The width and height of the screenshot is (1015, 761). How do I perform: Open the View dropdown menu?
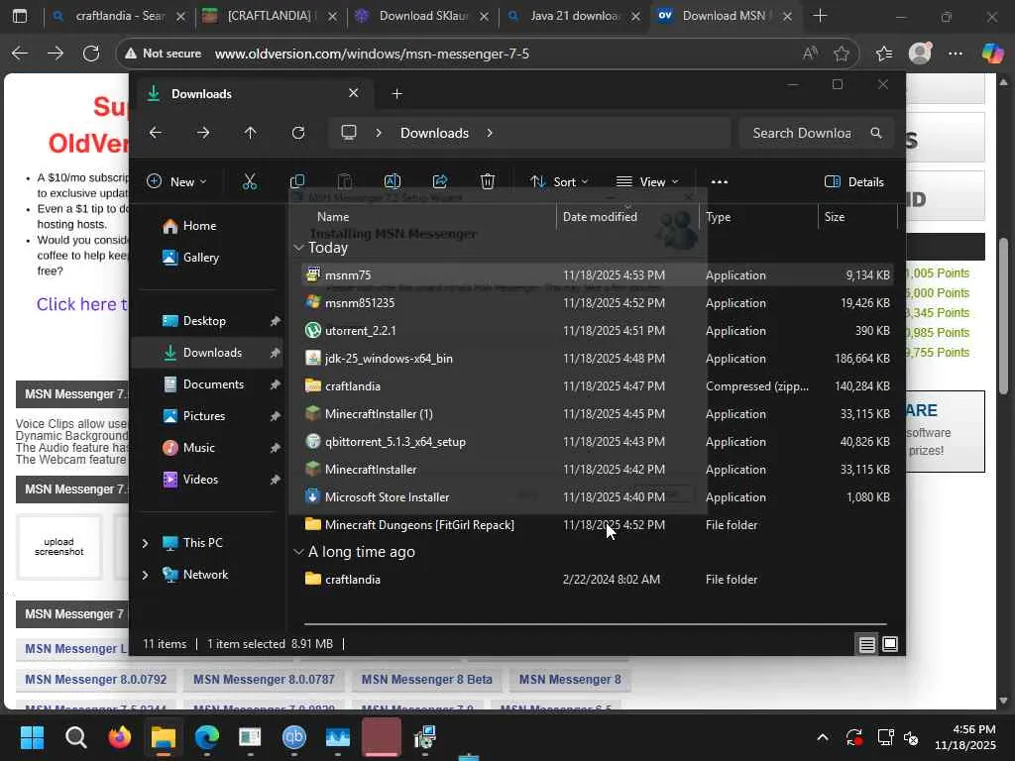[x=647, y=182]
